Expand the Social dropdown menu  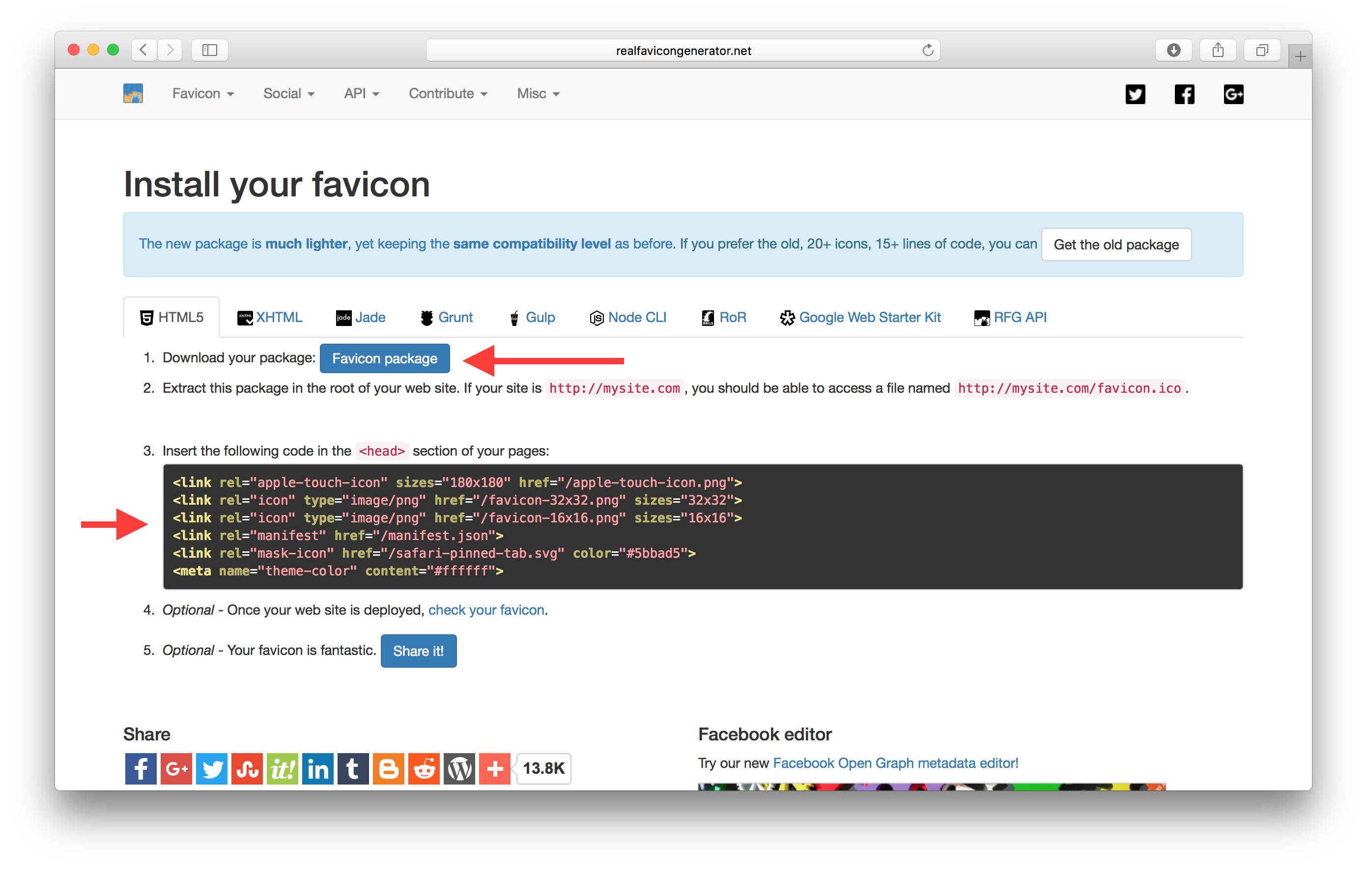pos(288,94)
